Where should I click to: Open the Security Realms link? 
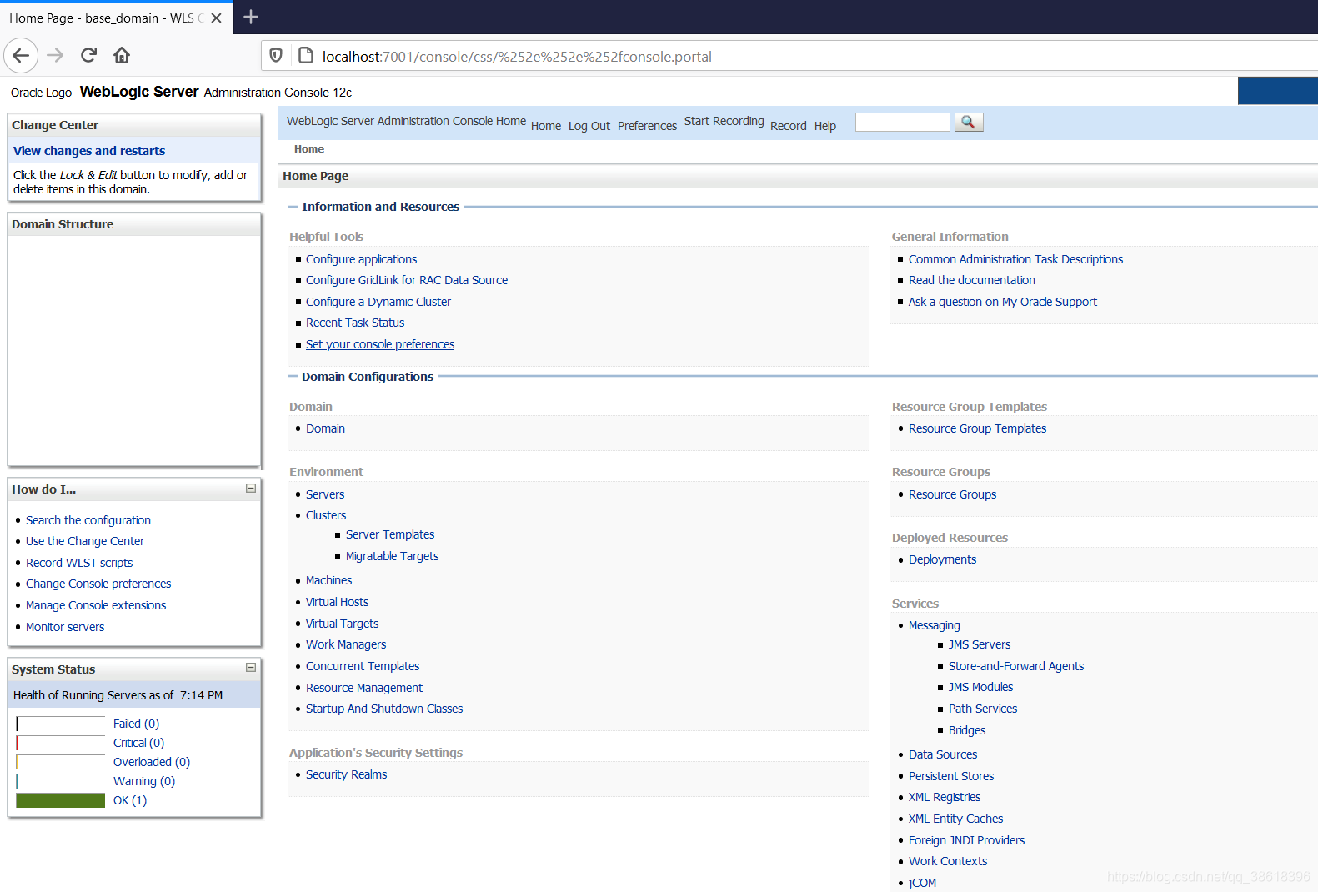point(347,774)
